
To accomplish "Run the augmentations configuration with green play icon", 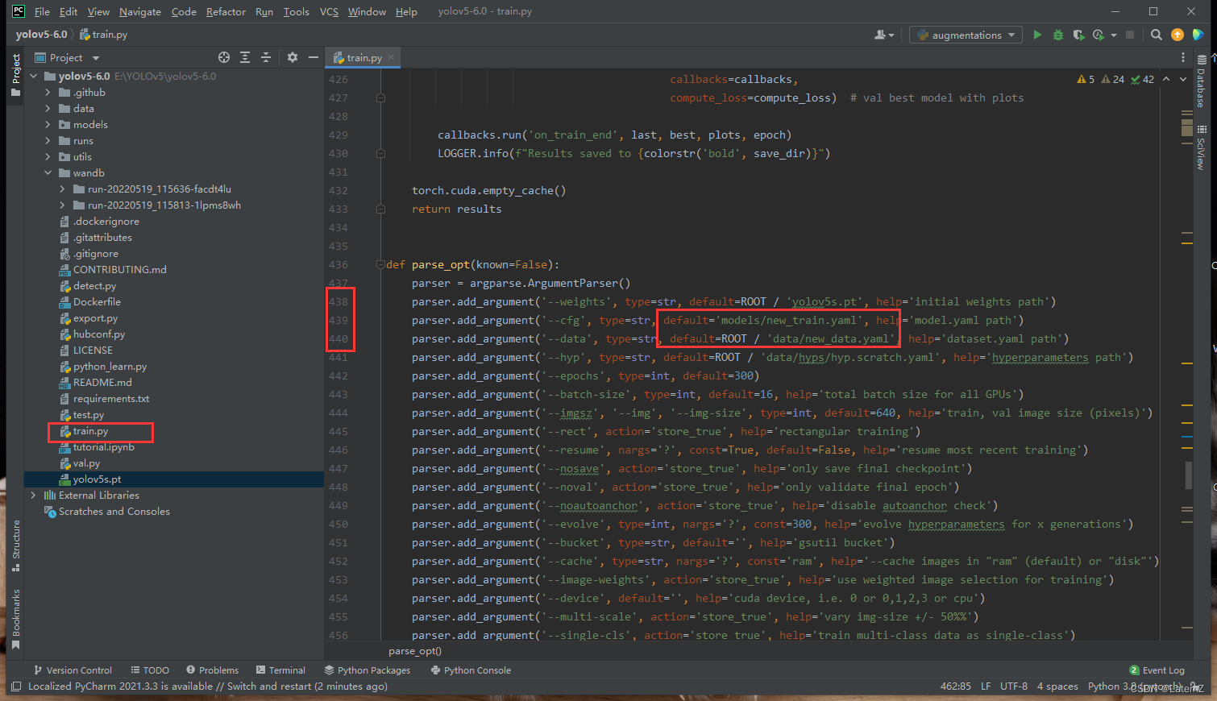I will pyautogui.click(x=1037, y=35).
